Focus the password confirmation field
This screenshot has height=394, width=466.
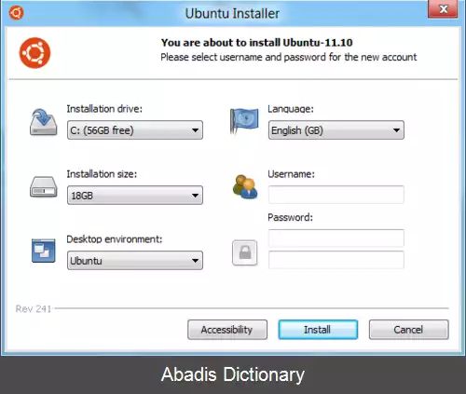[336, 260]
